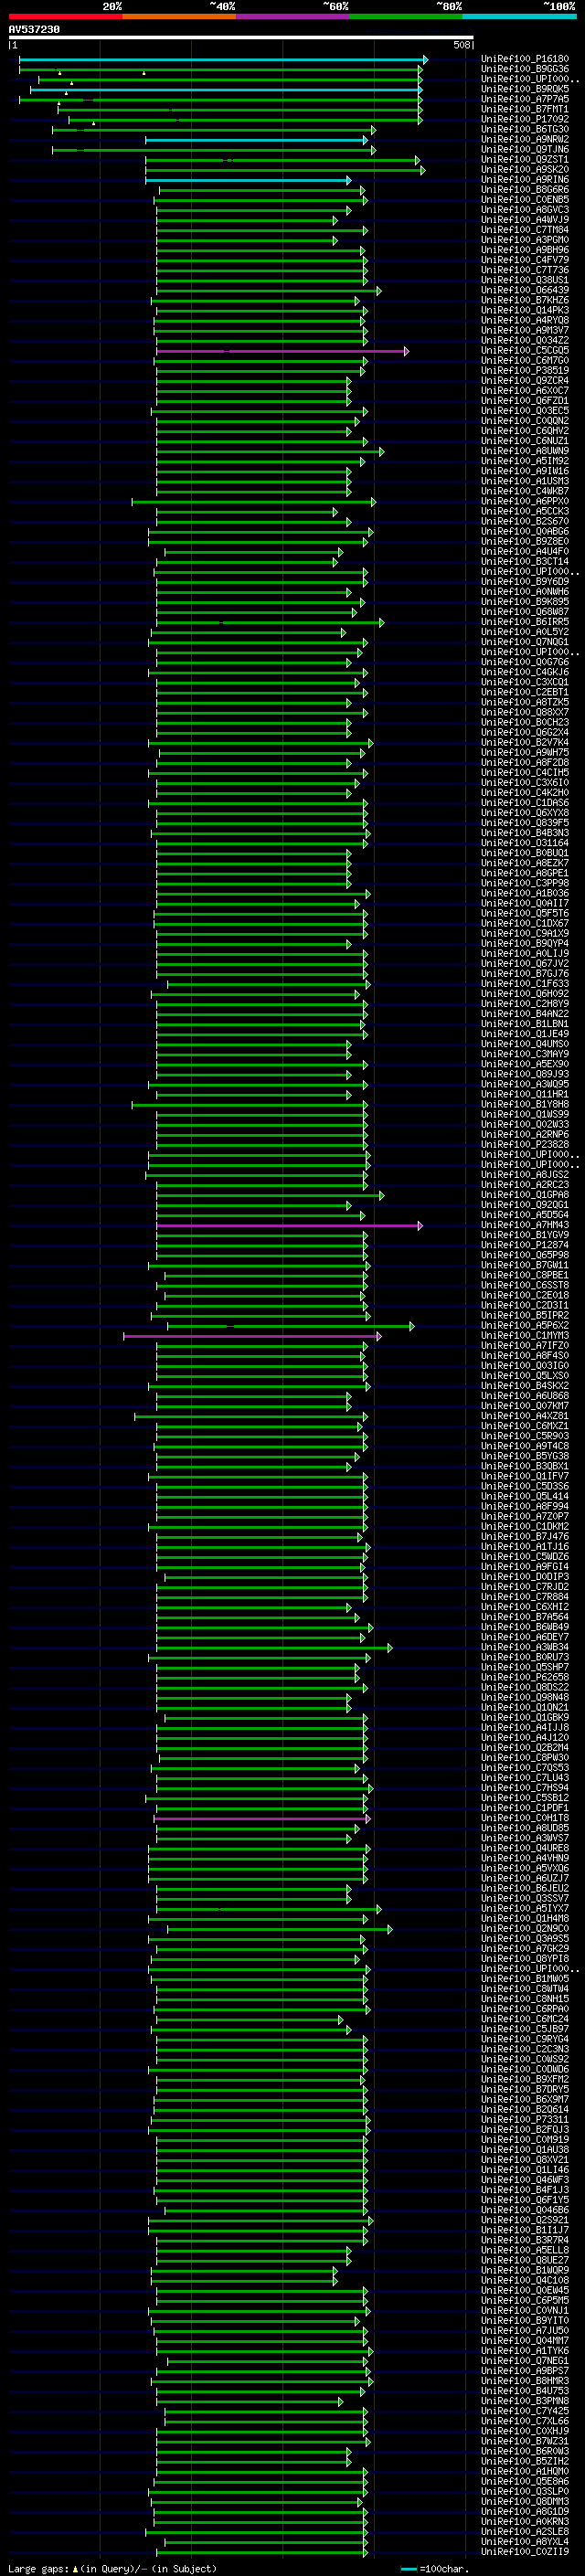
Task: Open hit UniRef100_P16180
Action: [524, 59]
